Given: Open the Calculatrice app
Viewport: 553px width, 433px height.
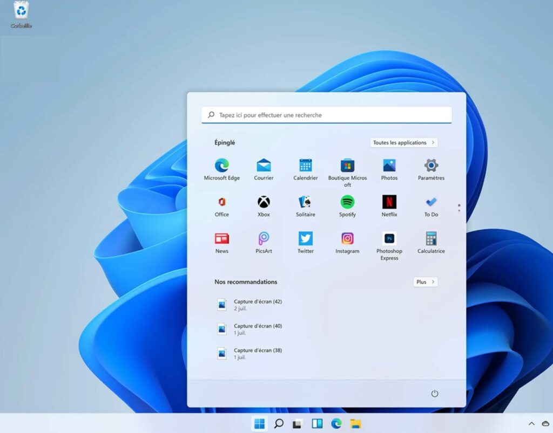Looking at the screenshot, I should click(x=431, y=239).
